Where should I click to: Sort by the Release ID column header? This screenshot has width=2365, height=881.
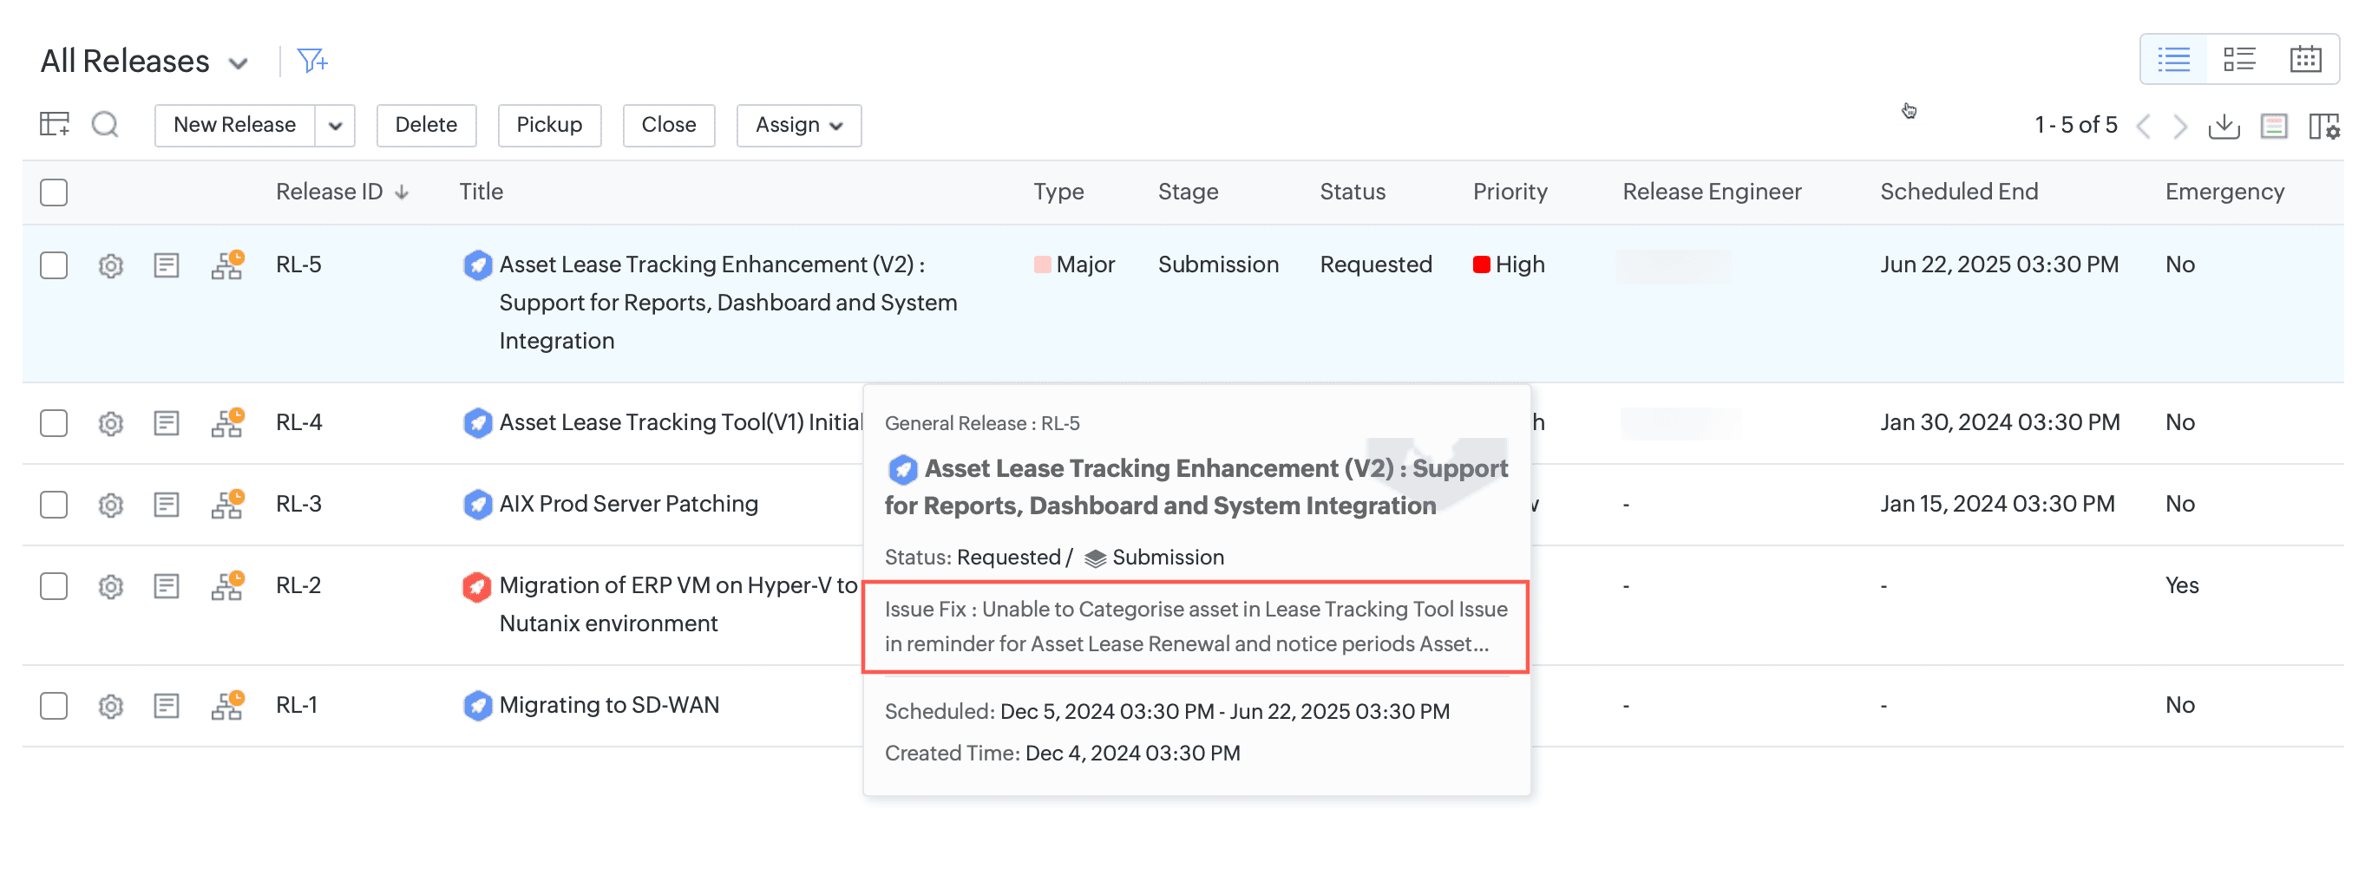329,192
